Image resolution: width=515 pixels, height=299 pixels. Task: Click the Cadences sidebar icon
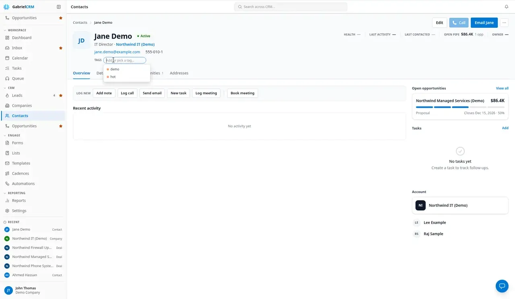[7, 173]
